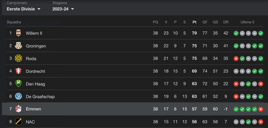Click the Emmen club crest
Viewport: 268px width, 128px height.
tap(18, 109)
